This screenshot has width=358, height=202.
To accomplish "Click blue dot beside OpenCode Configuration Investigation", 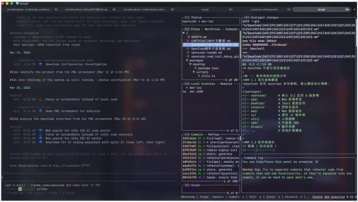I will [40, 64].
